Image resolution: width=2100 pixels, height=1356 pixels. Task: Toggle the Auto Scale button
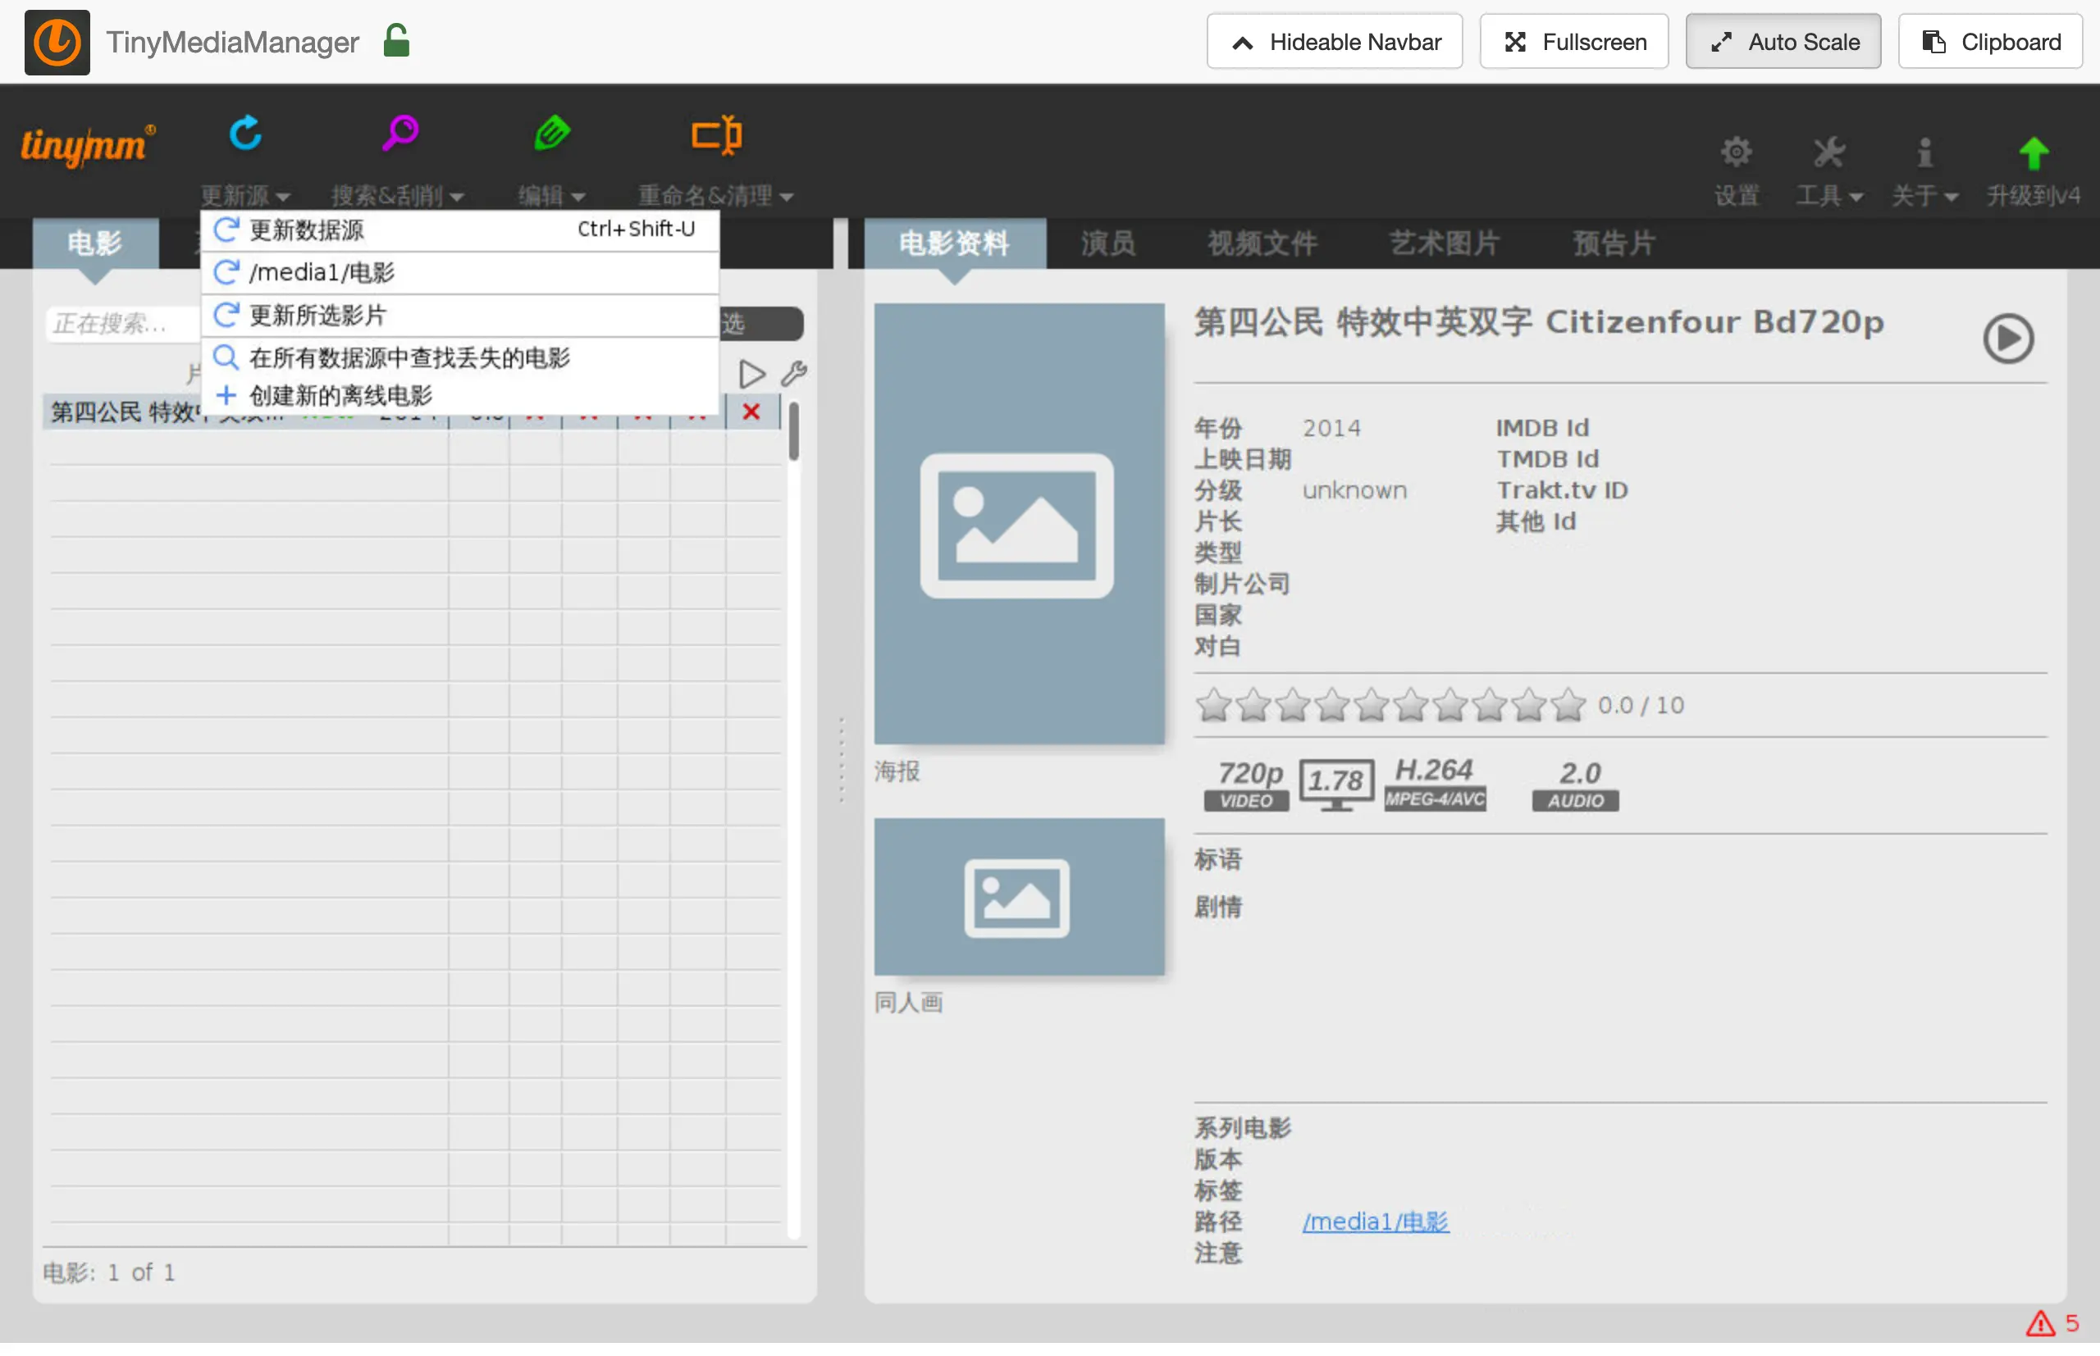coord(1783,41)
